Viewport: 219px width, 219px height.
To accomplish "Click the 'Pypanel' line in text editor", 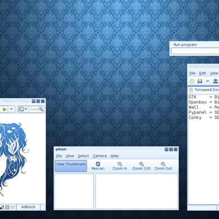I will pos(204,112).
